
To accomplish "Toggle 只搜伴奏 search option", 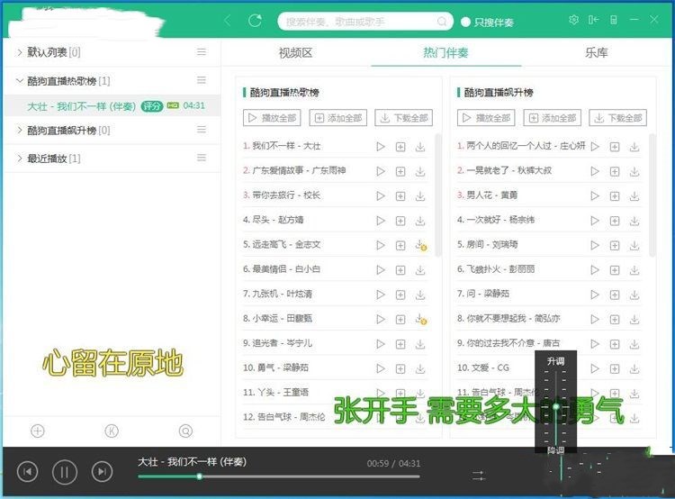I will (487, 23).
